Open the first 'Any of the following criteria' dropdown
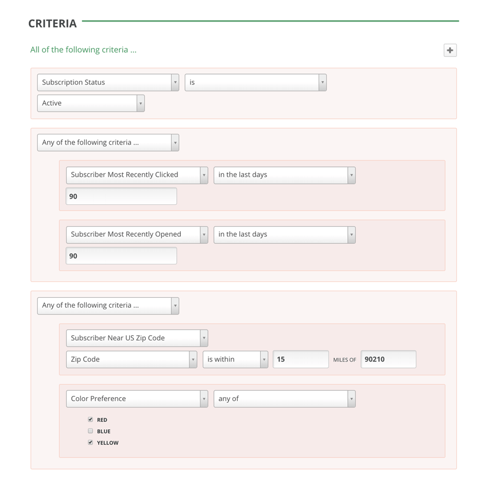488x501 pixels. coord(108,142)
